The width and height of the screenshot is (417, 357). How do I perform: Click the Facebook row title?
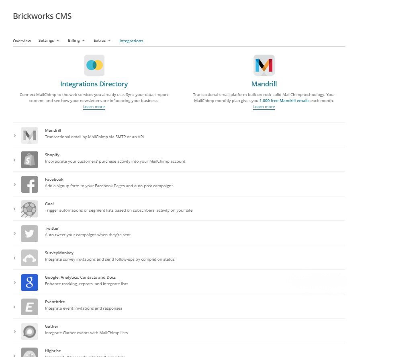tap(54, 179)
